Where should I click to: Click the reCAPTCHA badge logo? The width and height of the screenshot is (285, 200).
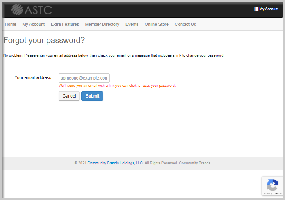click(x=272, y=185)
